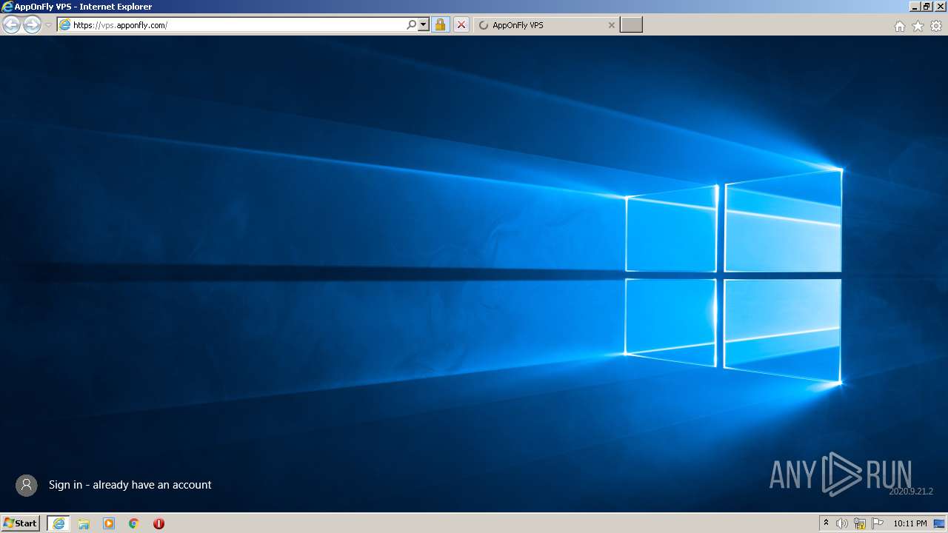
Task: Go forward with the browser Forward arrow
Action: [32, 25]
